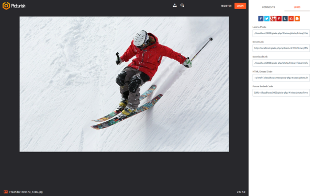The height and width of the screenshot is (196, 314).
Task: Zoom the photo with the magnifier icon
Action: pyautogui.click(x=182, y=5)
